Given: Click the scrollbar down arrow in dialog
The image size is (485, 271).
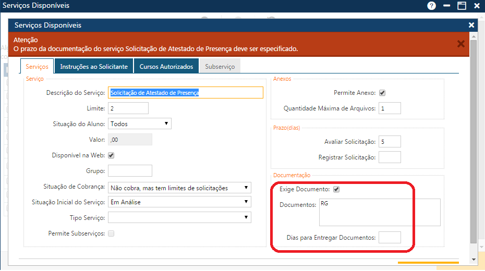Looking at the screenshot, I should coord(474,260).
